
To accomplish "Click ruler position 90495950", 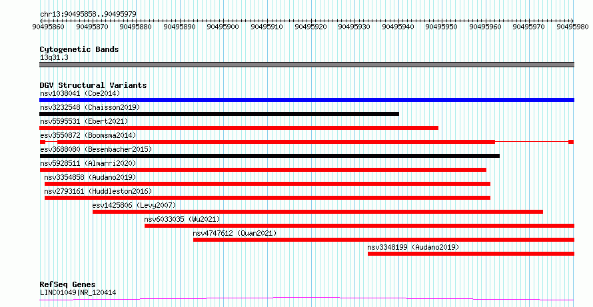I will (x=442, y=27).
